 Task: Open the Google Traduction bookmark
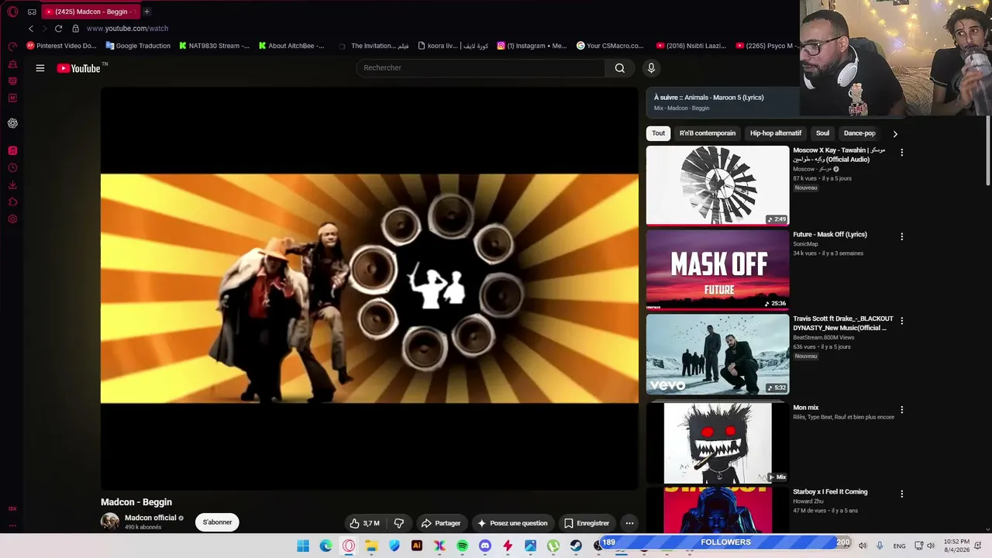tap(138, 46)
